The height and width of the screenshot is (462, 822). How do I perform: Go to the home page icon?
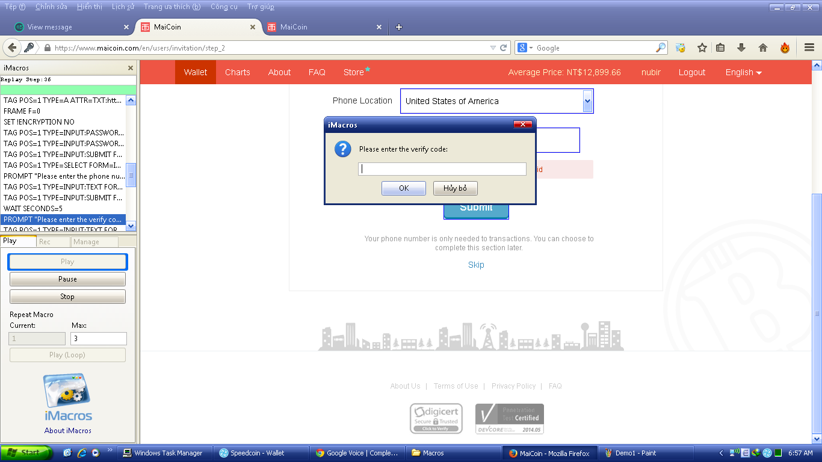(x=763, y=48)
